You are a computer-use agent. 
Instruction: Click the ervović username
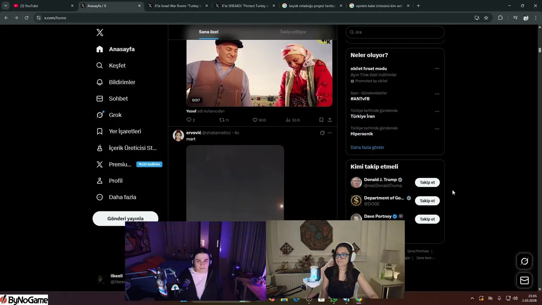[x=194, y=133]
